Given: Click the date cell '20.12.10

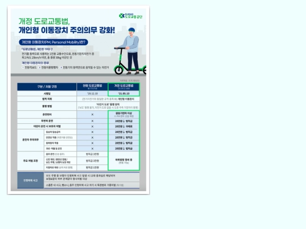Looking at the screenshot, I should pos(92,93).
